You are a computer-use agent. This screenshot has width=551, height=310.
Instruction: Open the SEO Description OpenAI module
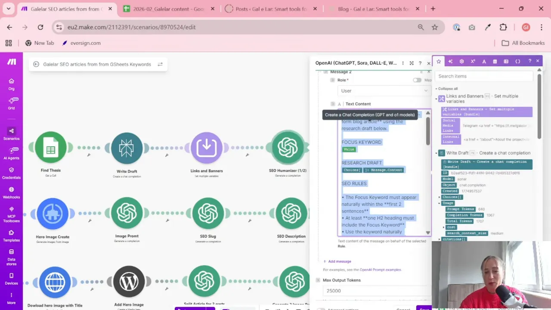pos(291,213)
